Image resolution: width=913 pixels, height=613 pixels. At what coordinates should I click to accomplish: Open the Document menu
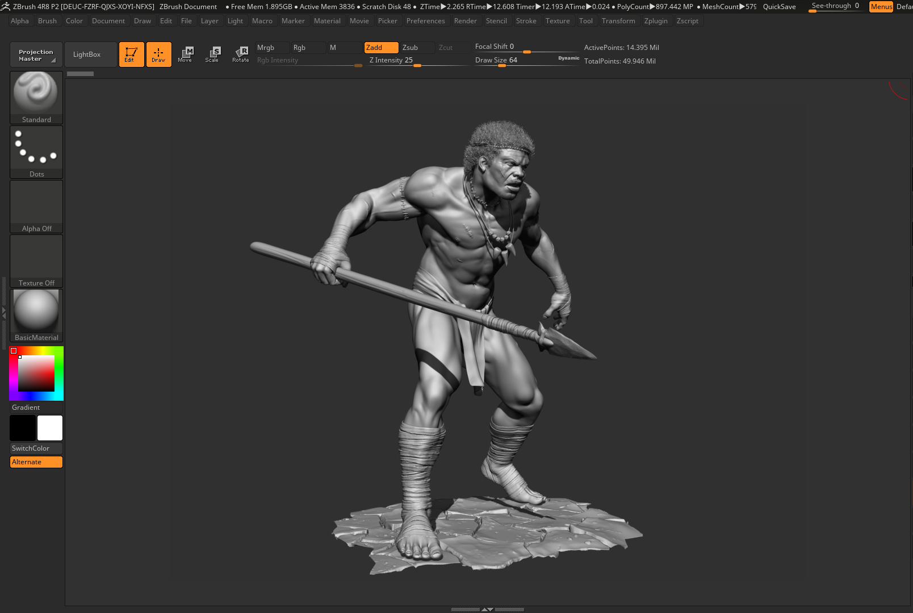108,21
